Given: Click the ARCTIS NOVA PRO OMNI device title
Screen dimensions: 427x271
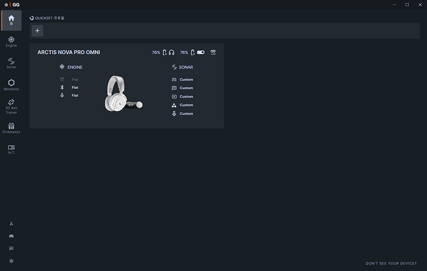Looking at the screenshot, I should (68, 52).
